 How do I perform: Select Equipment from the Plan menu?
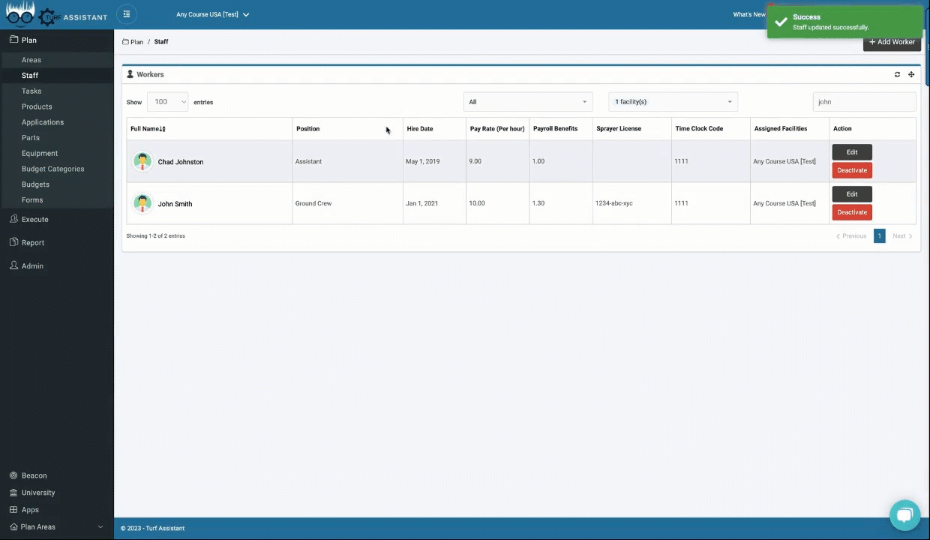pos(40,153)
